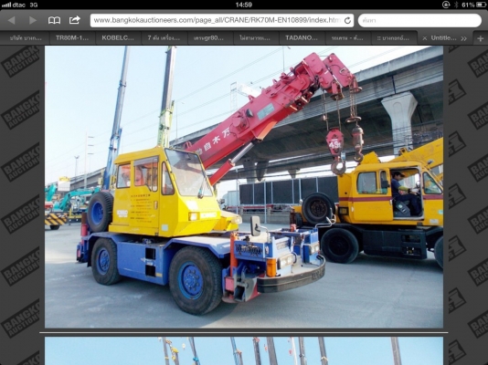
Task: Switch to the KOBELC... tab
Action: click(118, 38)
